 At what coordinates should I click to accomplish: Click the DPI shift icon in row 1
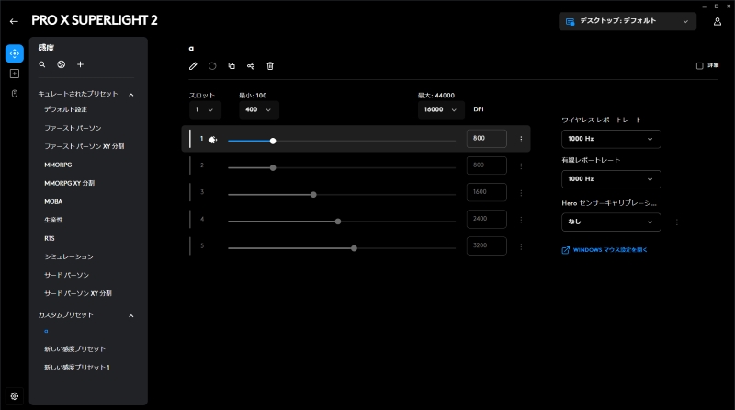click(x=213, y=140)
